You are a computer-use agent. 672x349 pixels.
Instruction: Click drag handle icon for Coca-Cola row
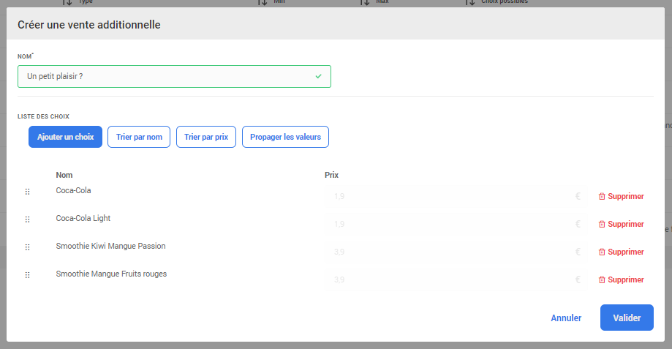coord(27,192)
